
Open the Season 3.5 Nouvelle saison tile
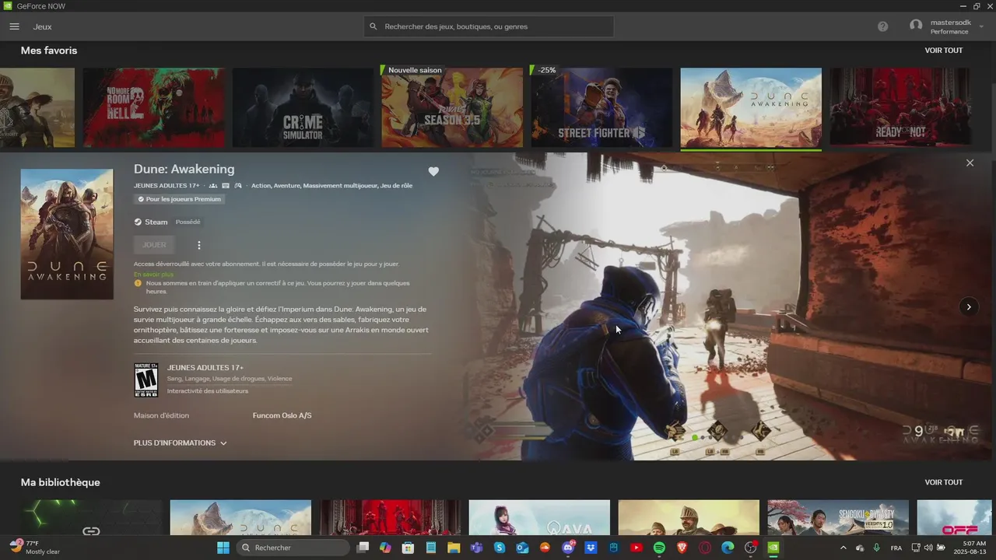[x=452, y=107]
